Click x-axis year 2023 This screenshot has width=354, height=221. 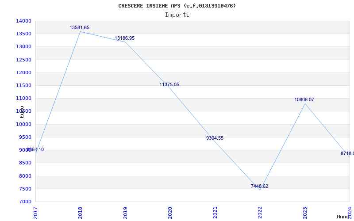[305, 213]
